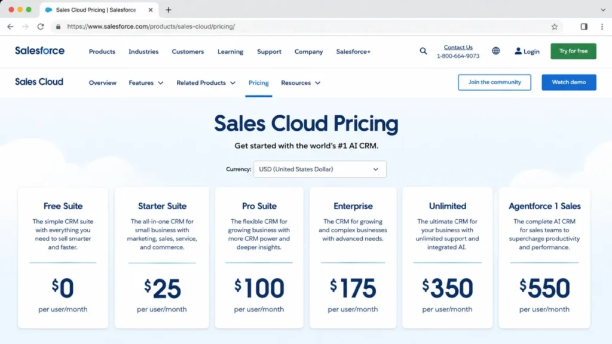Click the Unlimited card title
612x344 pixels.
pyautogui.click(x=447, y=206)
